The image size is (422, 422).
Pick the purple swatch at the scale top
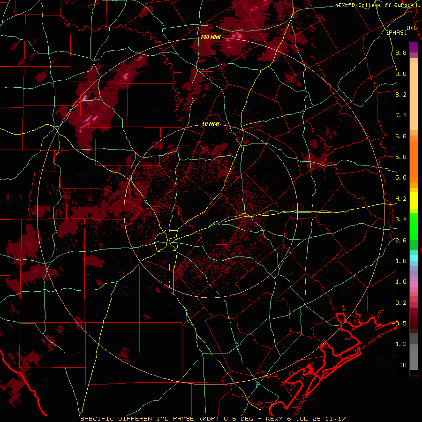coord(414,47)
